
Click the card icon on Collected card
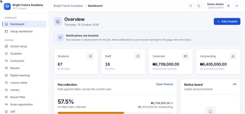tap(186, 56)
